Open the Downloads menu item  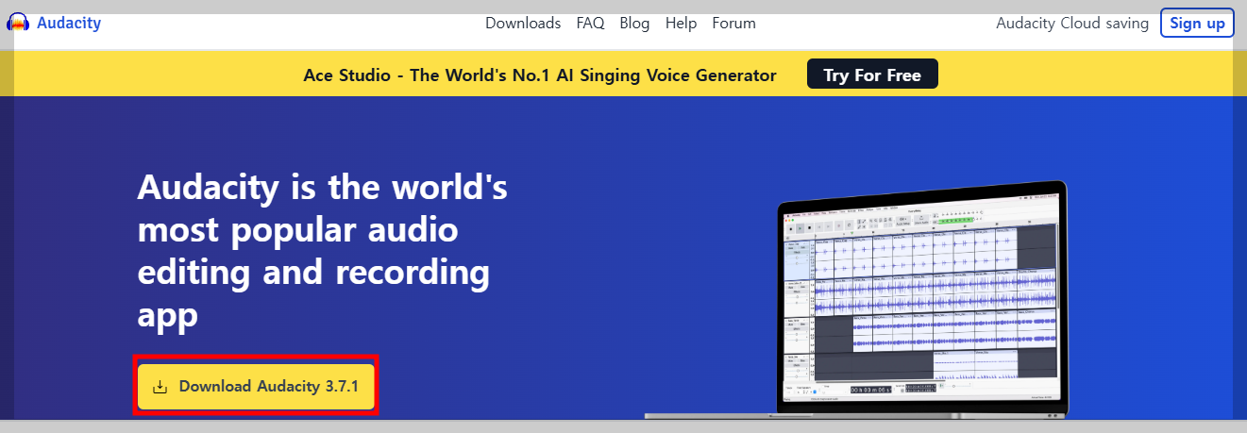pos(523,24)
